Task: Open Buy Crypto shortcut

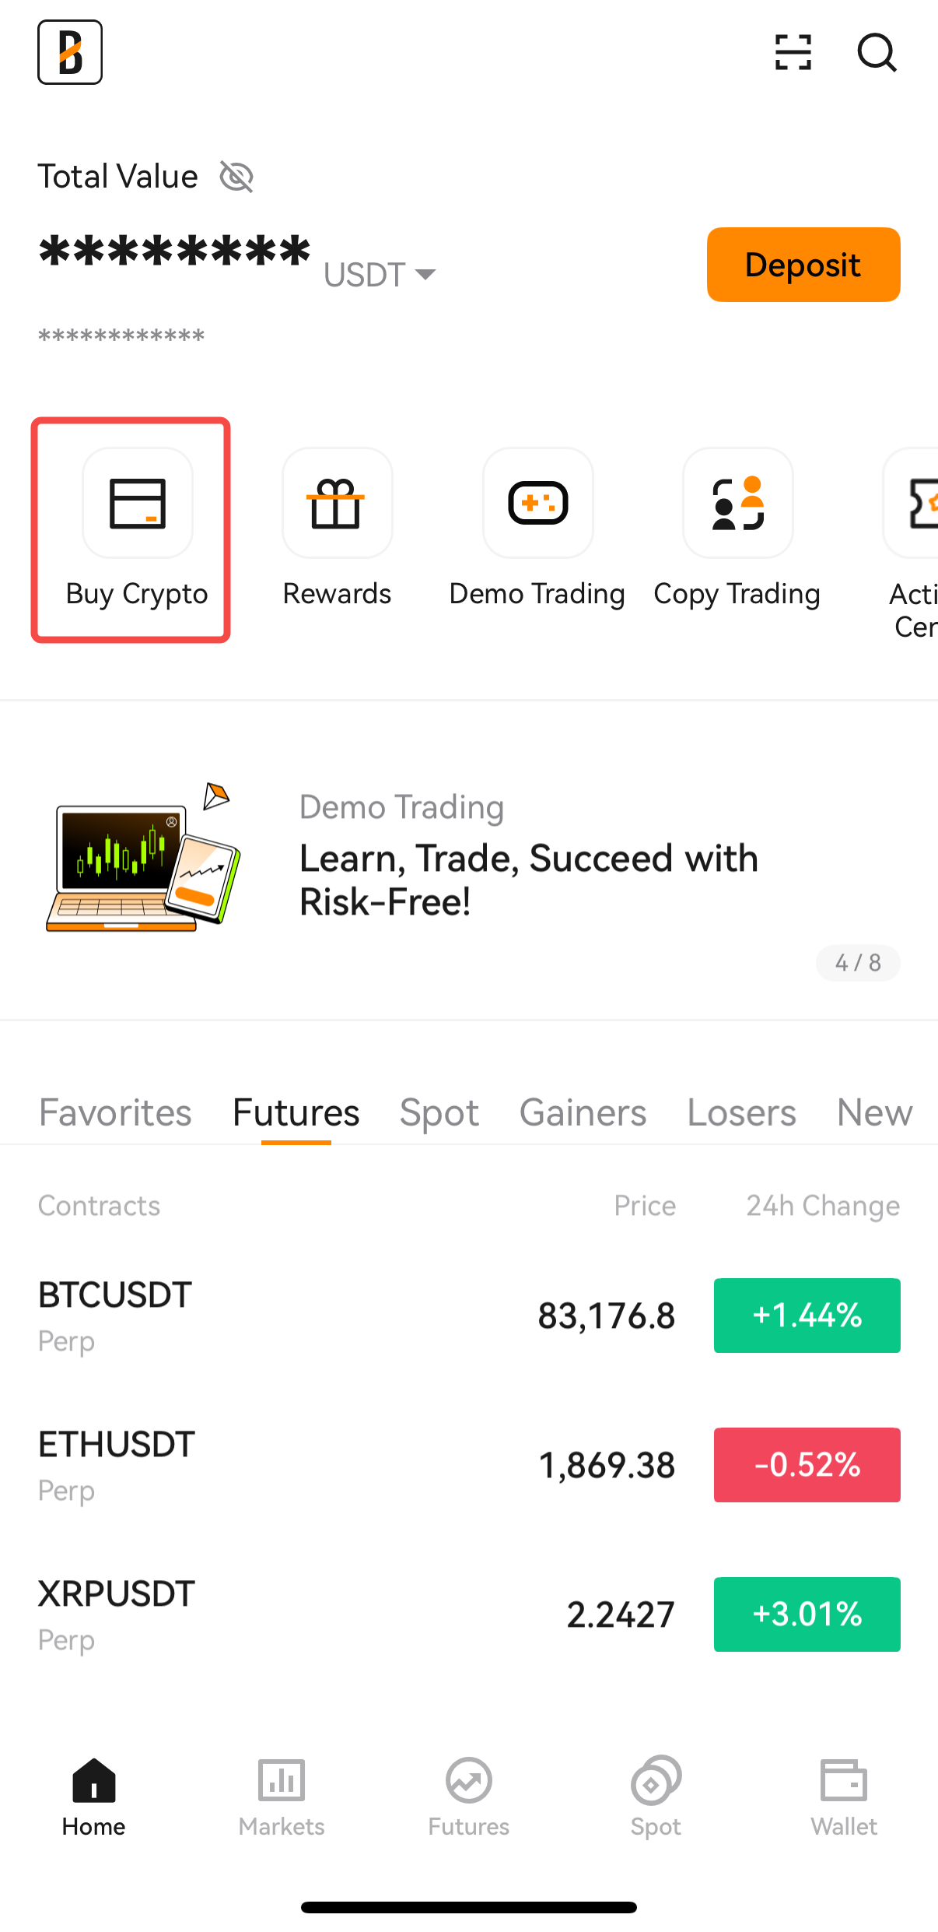Action: click(137, 529)
